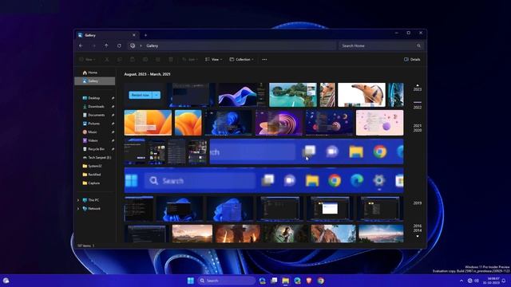
Task: Click the Cut scissors icon in toolbar
Action: tap(106, 60)
